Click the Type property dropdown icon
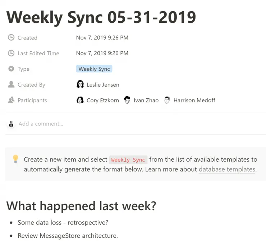 (x=11, y=69)
